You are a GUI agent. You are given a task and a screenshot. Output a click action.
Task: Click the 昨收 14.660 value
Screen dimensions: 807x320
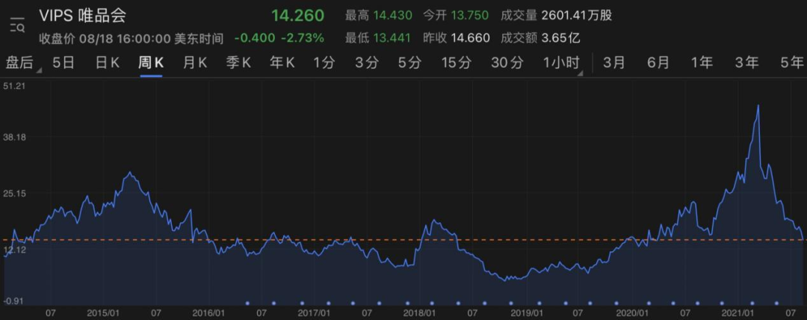471,38
